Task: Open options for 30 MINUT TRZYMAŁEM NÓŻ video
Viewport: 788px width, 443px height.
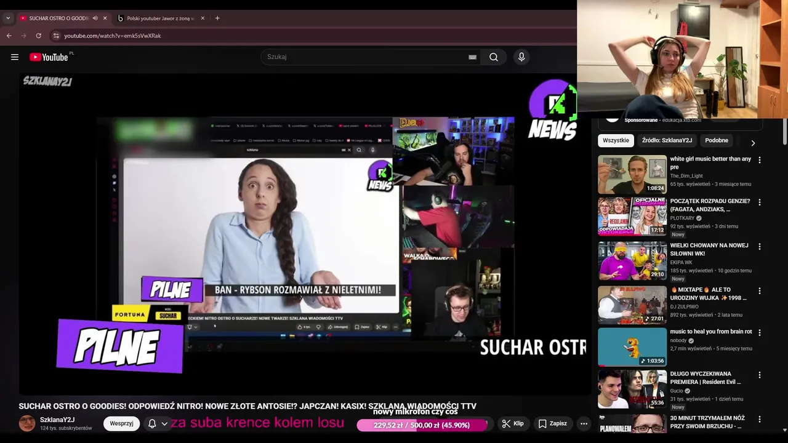Action: [759, 419]
